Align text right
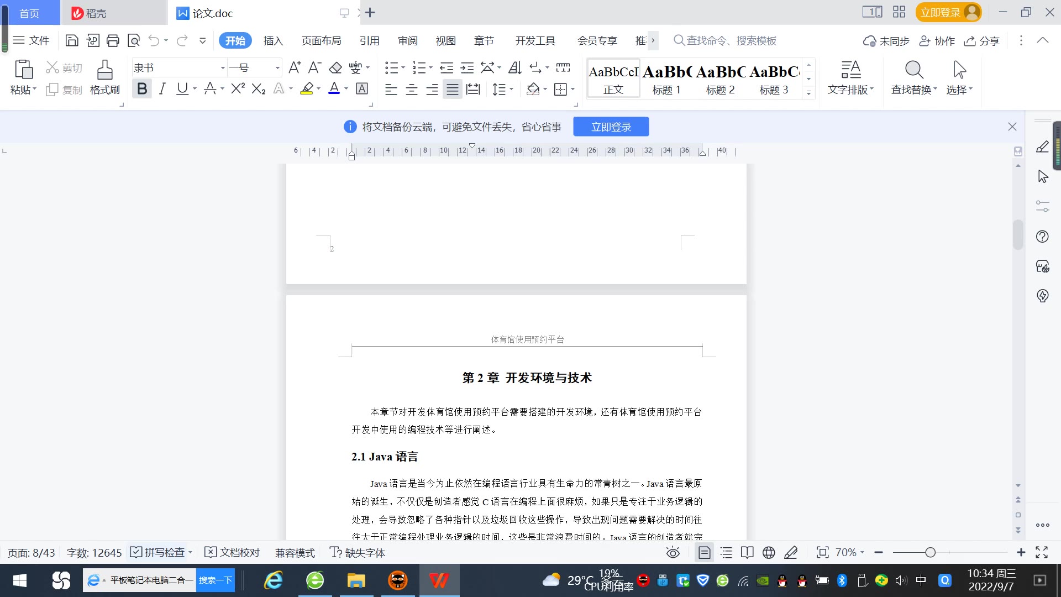 click(x=432, y=89)
